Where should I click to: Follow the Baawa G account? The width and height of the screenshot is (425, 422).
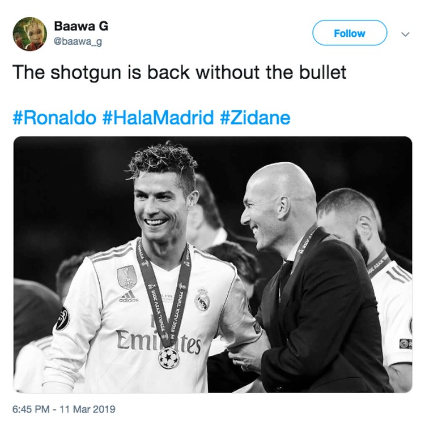[x=350, y=33]
